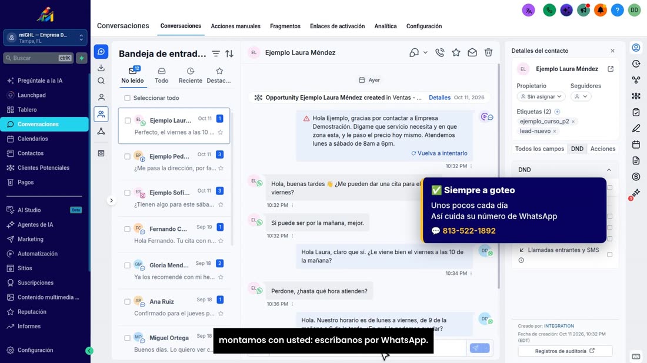Open Enlaces de activación tab
647x363 pixels.
coord(337,26)
